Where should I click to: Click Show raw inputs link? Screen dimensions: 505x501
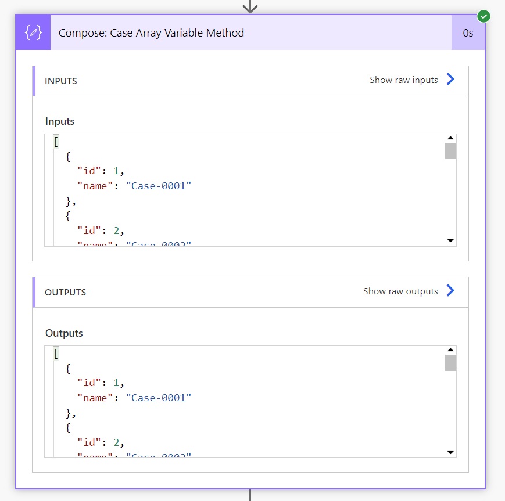403,80
